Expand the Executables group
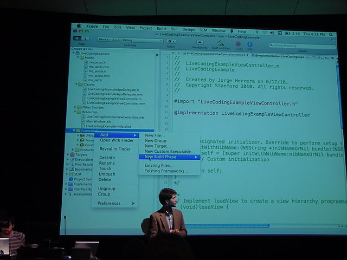 click(x=68, y=159)
